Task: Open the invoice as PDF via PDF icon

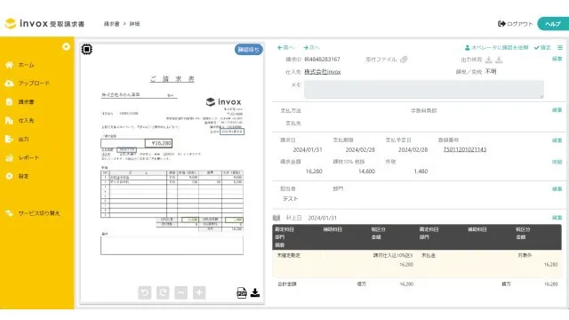Action: click(x=242, y=292)
